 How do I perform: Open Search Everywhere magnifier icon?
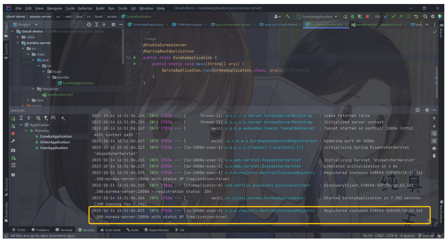(425, 17)
